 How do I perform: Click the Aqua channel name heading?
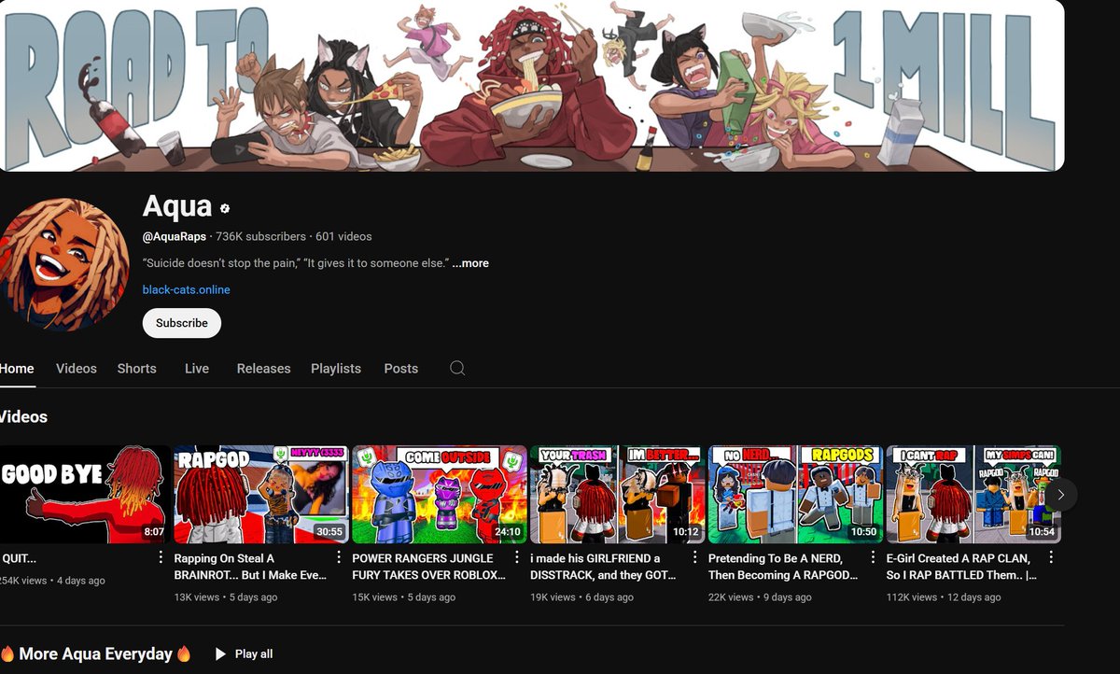(x=177, y=206)
